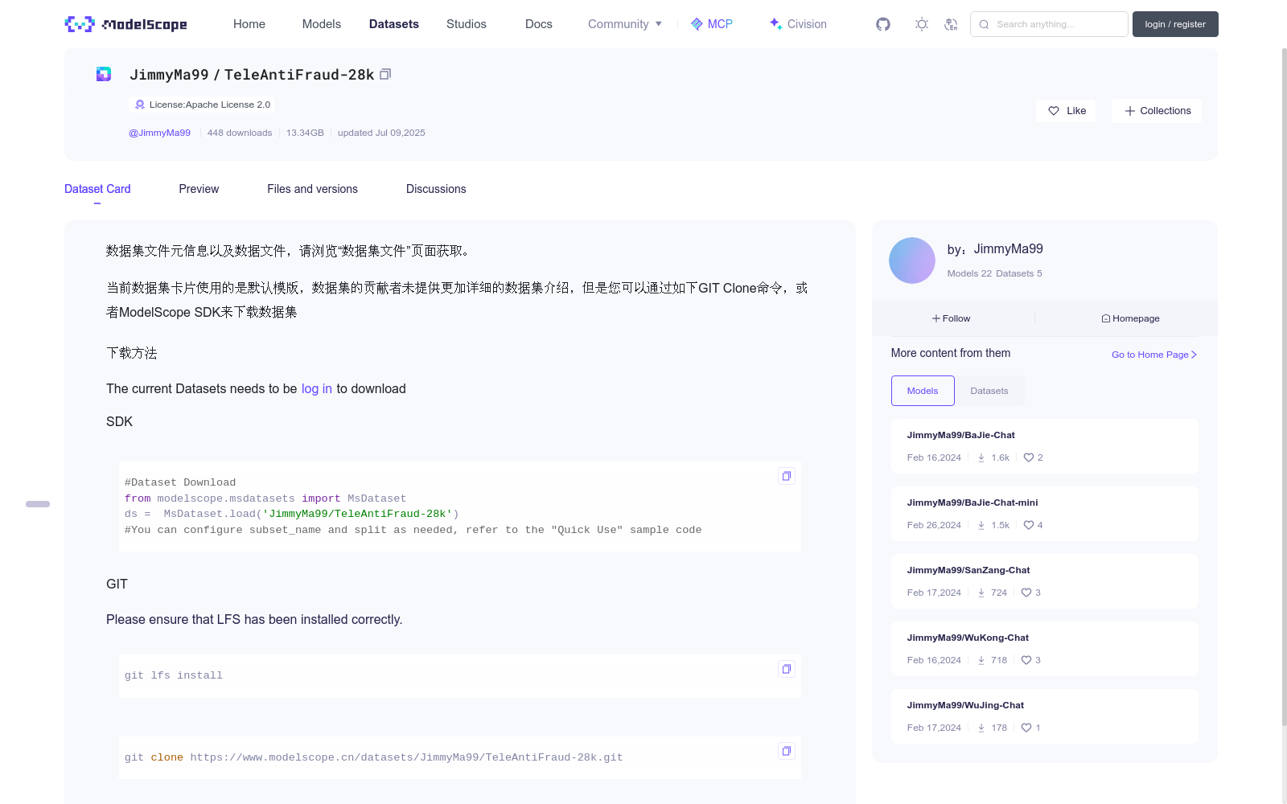The height and width of the screenshot is (804, 1287).
Task: Toggle the light/dark theme sun icon
Action: click(x=922, y=24)
